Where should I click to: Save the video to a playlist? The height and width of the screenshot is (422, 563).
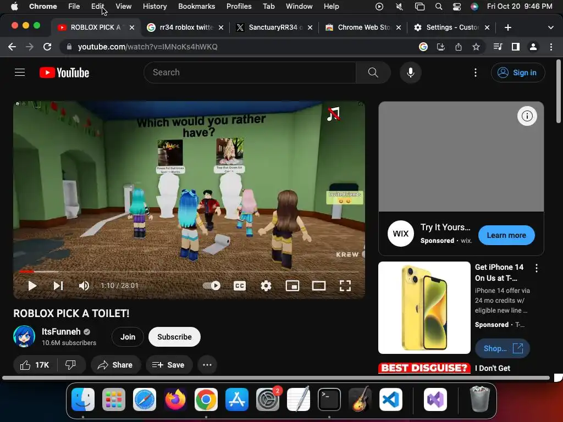pyautogui.click(x=169, y=365)
